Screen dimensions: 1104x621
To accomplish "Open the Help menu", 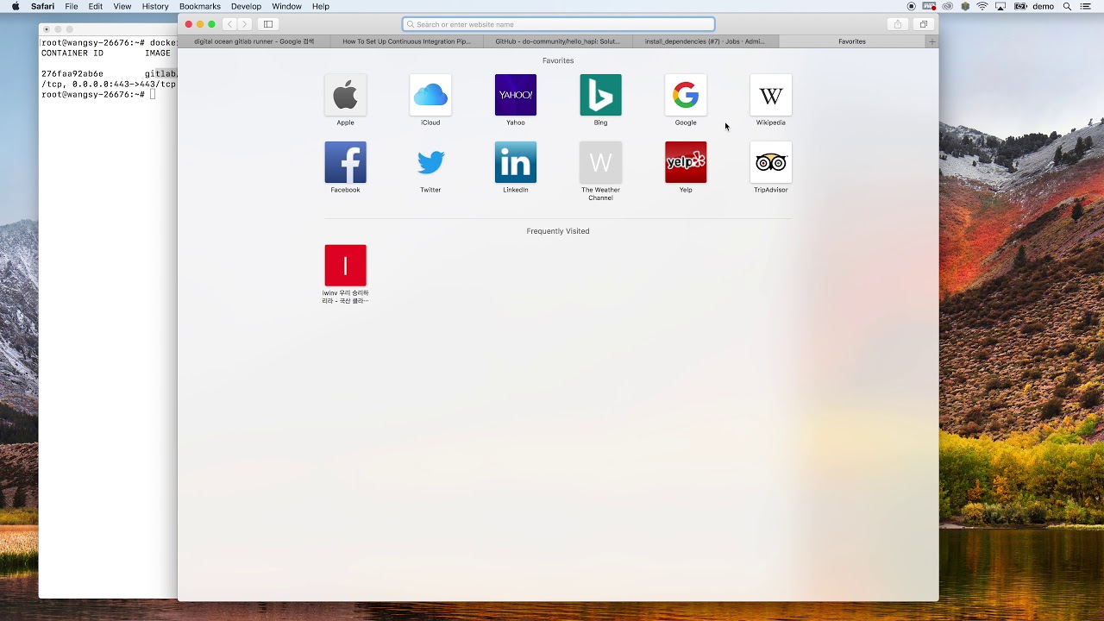I will point(321,6).
